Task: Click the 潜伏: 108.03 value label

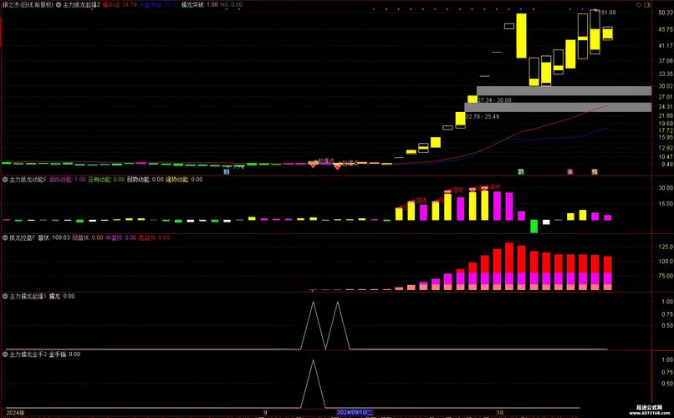Action: pyautogui.click(x=54, y=237)
